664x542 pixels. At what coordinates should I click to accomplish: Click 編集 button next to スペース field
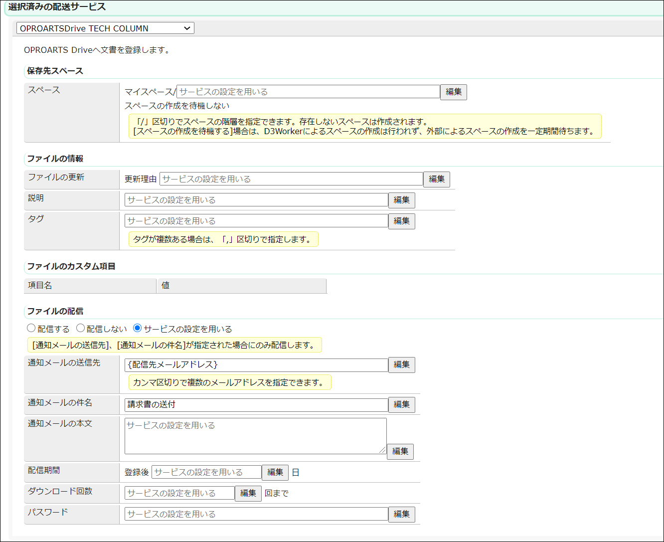coord(454,92)
